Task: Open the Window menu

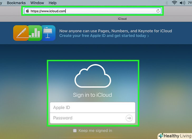Action: click(37, 3)
